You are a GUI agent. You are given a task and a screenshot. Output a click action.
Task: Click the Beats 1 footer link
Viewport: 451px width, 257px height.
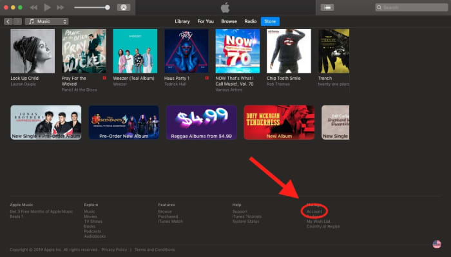[x=16, y=216]
